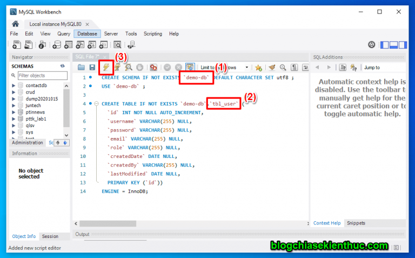The image size is (415, 258).
Task: Expand the sys schema
Action: (x=14, y=132)
